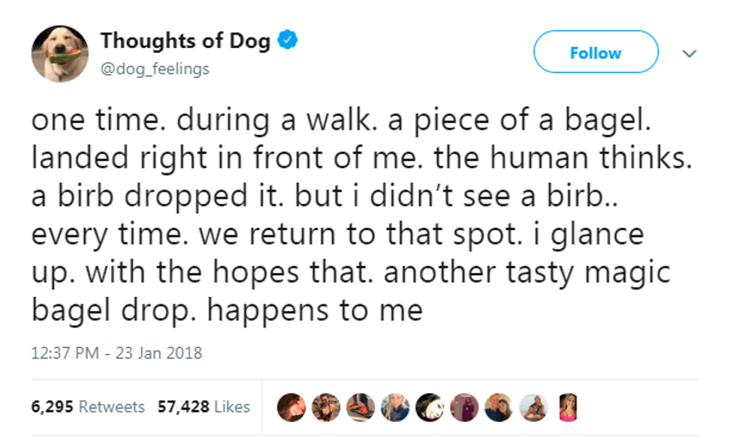The image size is (736, 437).
Task: Click the blue verified badge
Action: coord(288,40)
